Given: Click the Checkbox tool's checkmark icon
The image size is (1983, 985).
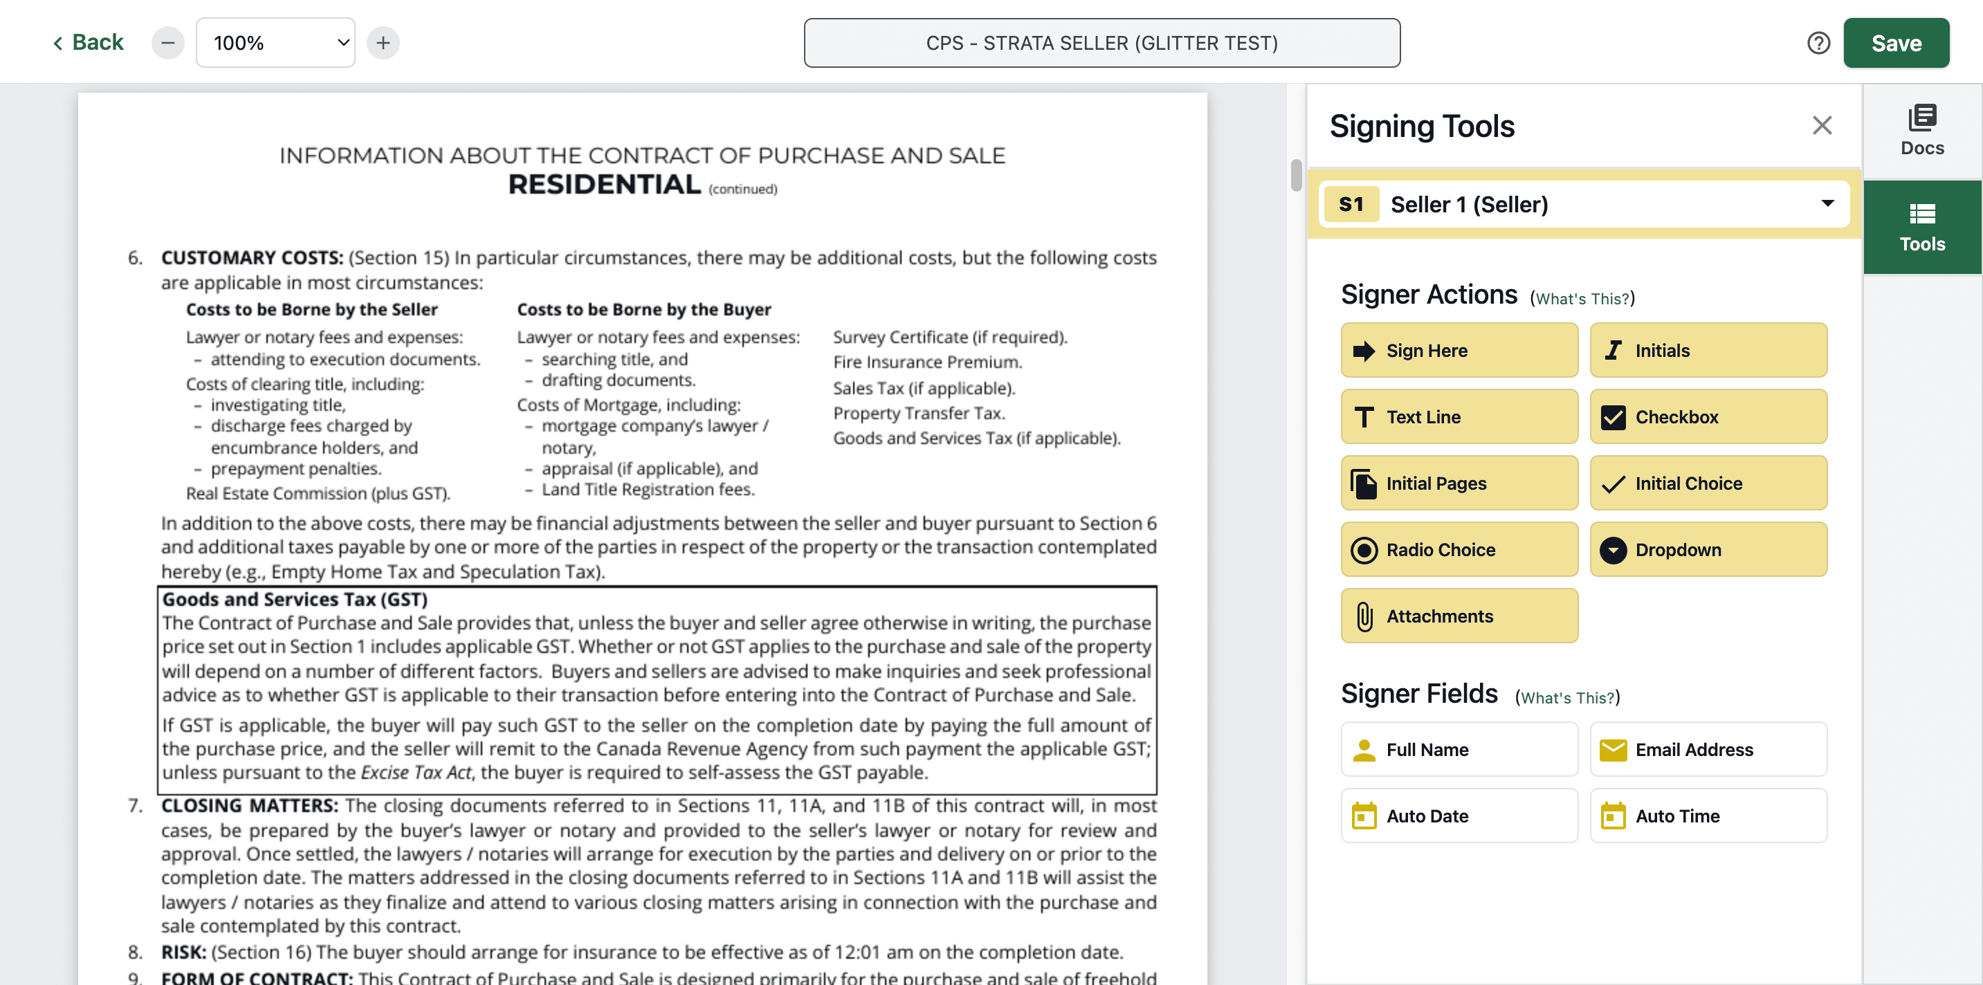Looking at the screenshot, I should (1613, 417).
